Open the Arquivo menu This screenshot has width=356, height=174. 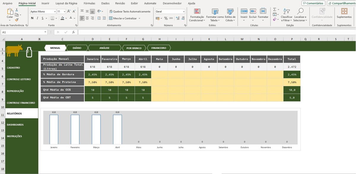[x=7, y=3]
